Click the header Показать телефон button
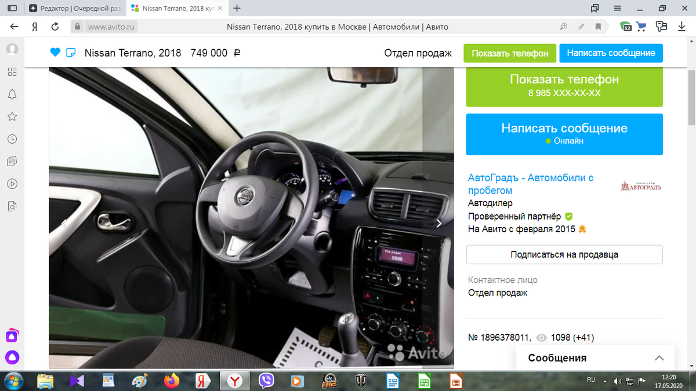The width and height of the screenshot is (696, 391). tap(510, 53)
